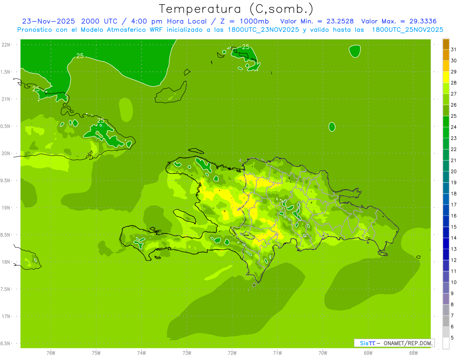
Task: Click the '18N' latitude axis label
Action: tap(7, 262)
